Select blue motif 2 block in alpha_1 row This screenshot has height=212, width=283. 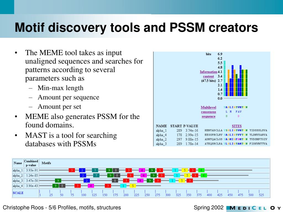pyautogui.click(x=82, y=170)
